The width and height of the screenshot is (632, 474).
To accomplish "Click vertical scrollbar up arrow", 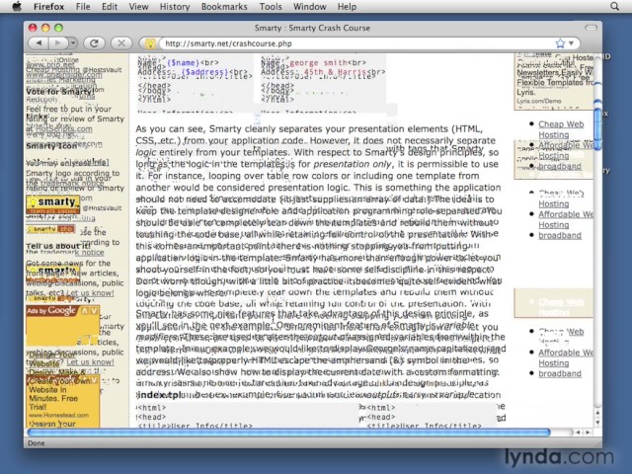I will [598, 413].
